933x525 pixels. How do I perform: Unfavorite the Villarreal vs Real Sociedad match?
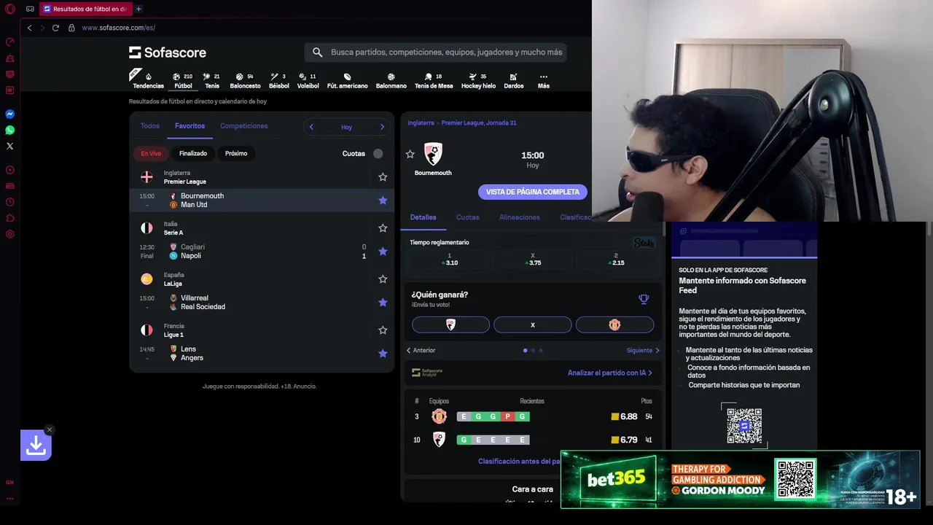click(383, 303)
